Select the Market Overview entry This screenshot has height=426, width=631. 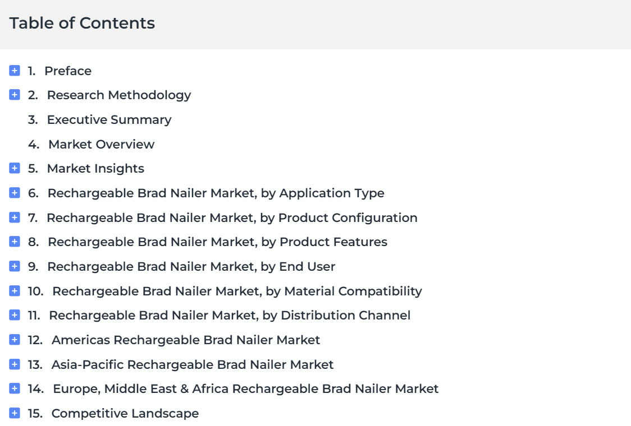pyautogui.click(x=102, y=144)
